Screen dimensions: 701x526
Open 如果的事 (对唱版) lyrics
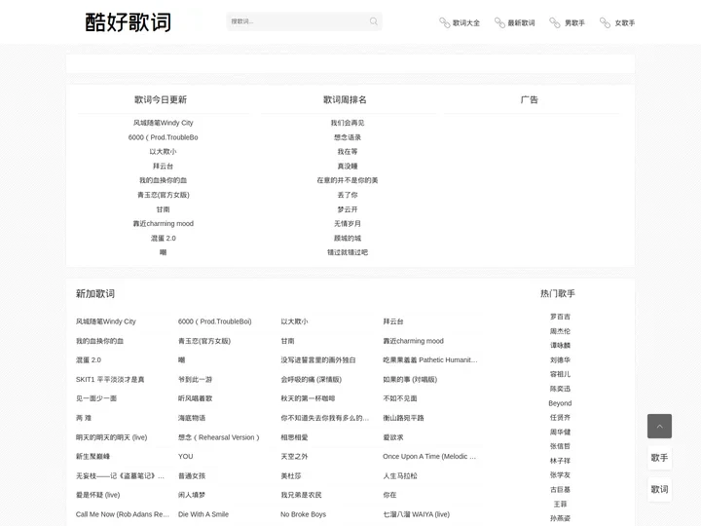click(x=410, y=379)
